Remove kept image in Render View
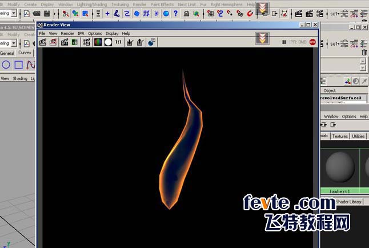The image size is (369, 248). (x=140, y=42)
